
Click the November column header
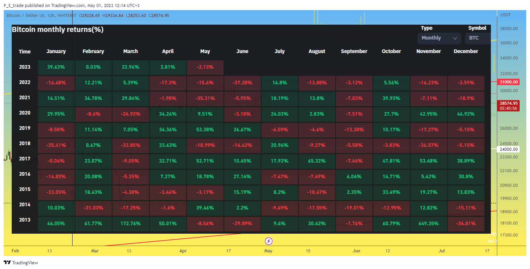[429, 51]
